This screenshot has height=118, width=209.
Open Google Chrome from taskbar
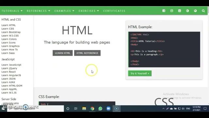[x=92, y=108]
